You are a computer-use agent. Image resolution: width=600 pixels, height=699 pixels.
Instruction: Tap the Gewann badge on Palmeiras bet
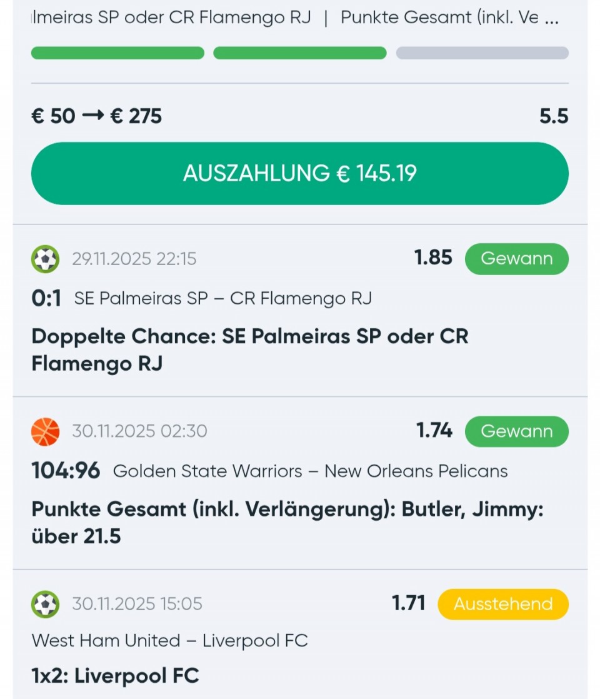pos(516,259)
